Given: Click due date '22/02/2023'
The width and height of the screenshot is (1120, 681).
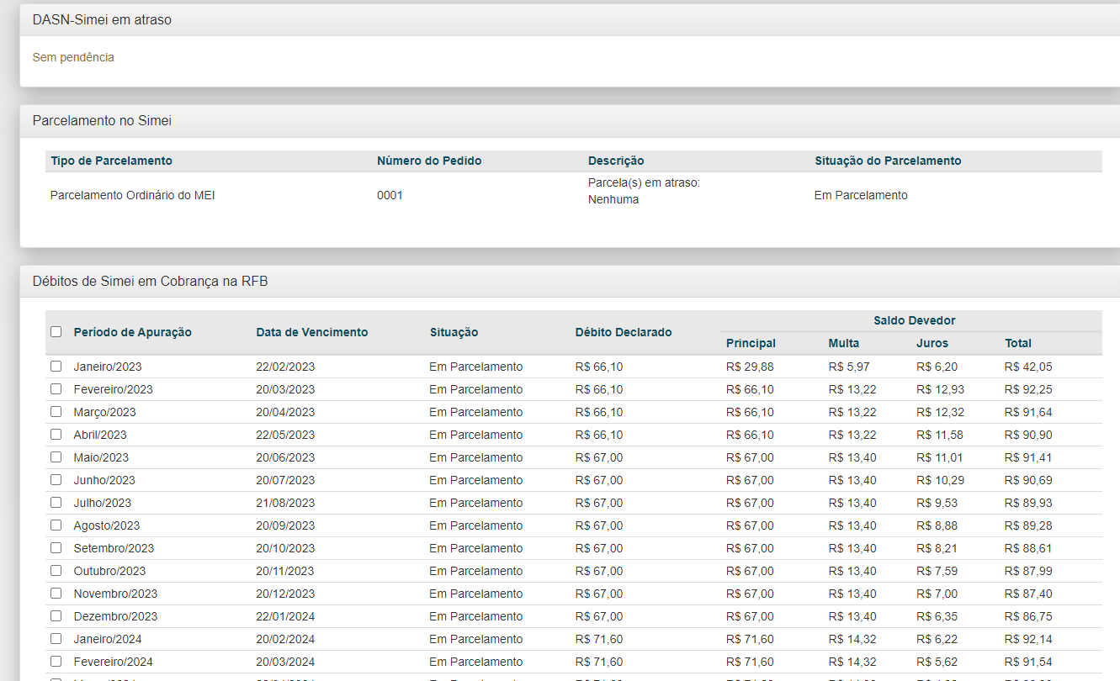Looking at the screenshot, I should (x=285, y=367).
